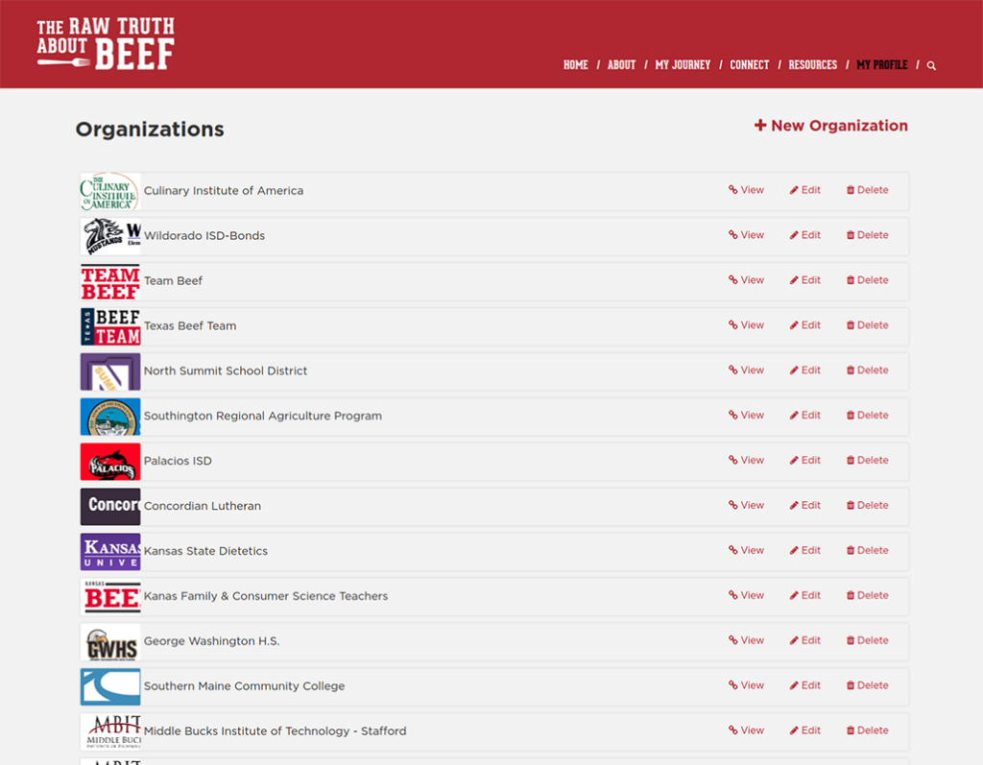This screenshot has height=765, width=983.
Task: View Texas Beef Team
Action: point(746,325)
